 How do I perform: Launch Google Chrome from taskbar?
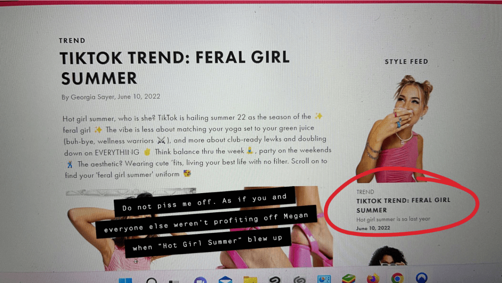[397, 278]
